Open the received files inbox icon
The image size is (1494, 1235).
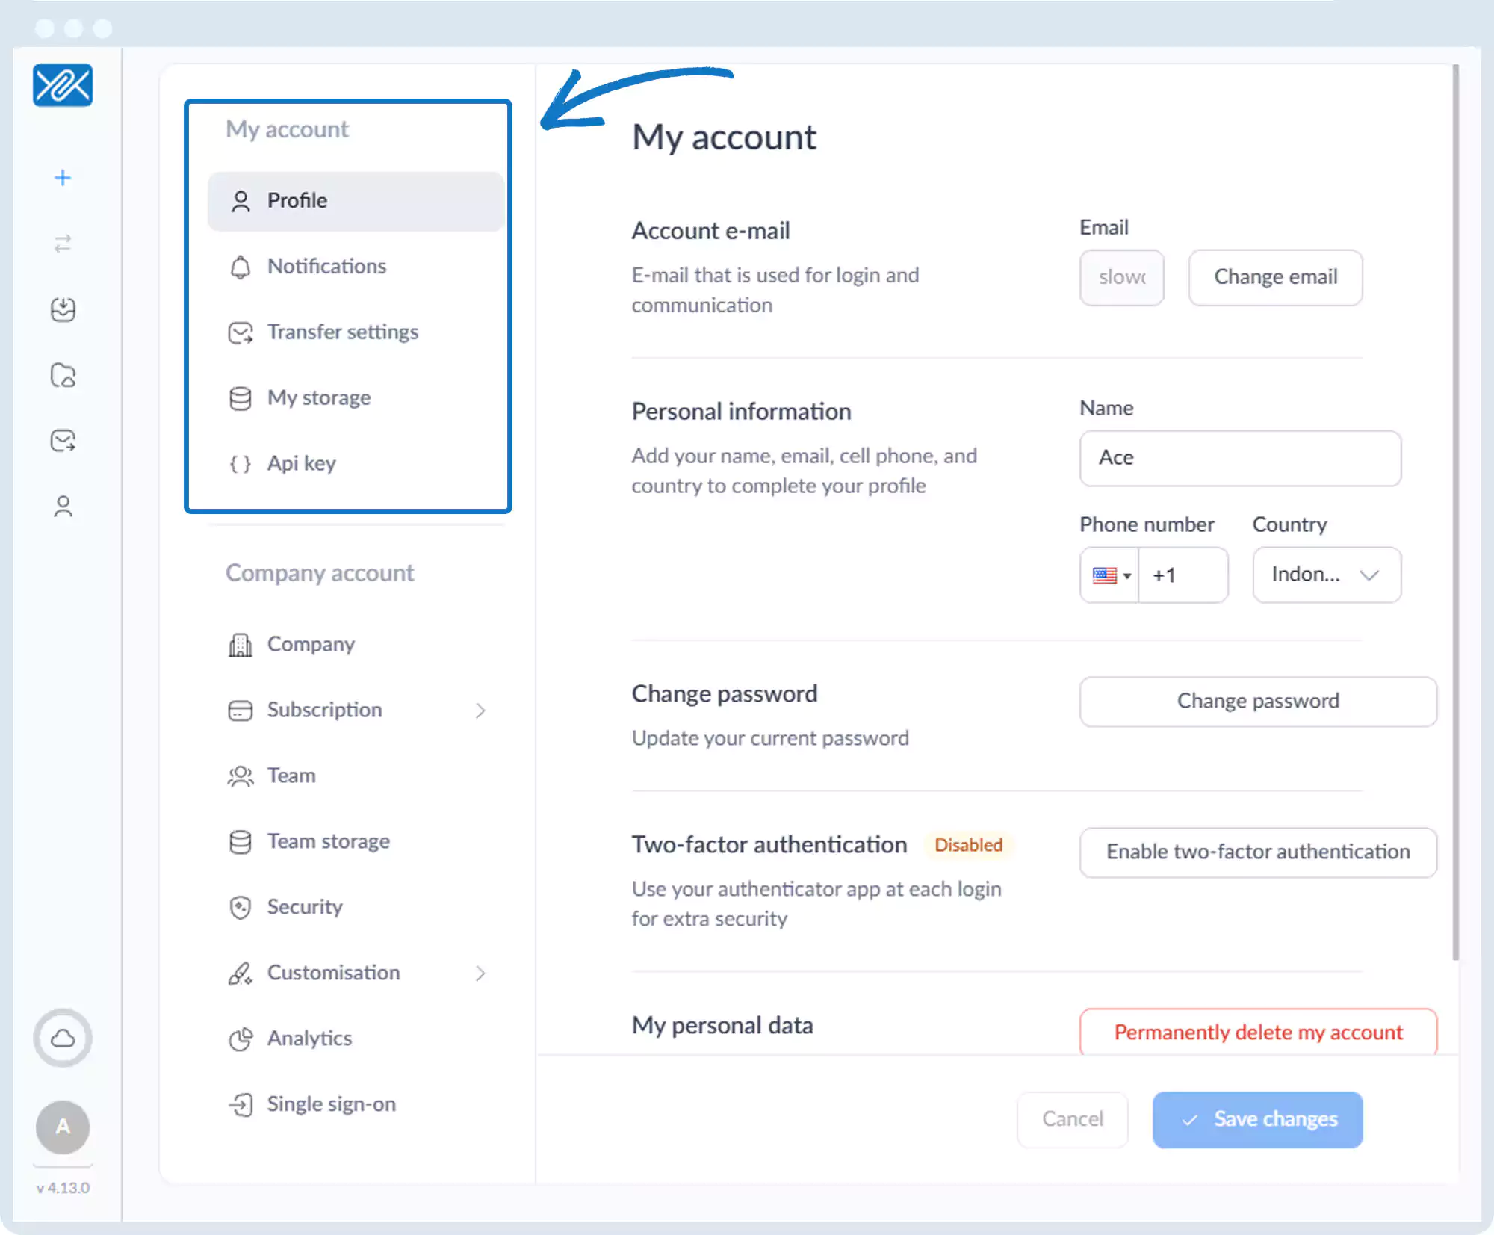click(63, 309)
